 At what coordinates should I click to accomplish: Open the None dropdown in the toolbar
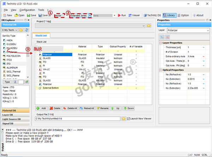[x=114, y=15]
